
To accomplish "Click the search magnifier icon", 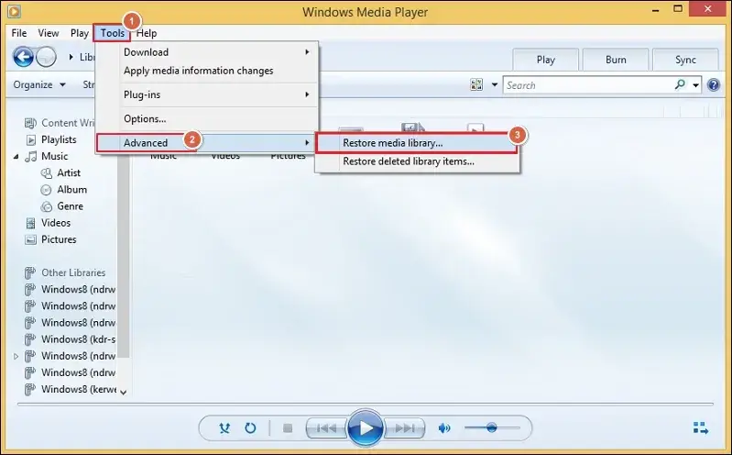I will pos(680,84).
